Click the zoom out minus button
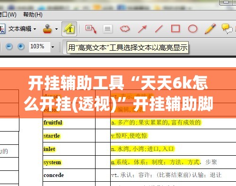 pyautogui.click(x=9, y=46)
